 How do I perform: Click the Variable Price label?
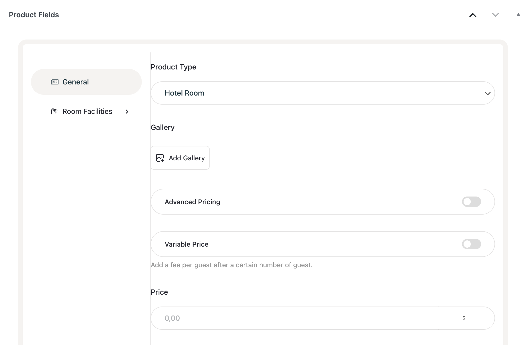(186, 244)
